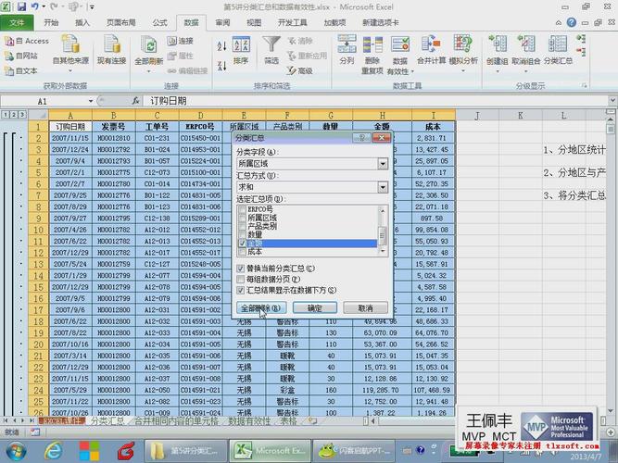Toggle 成本 checkbox in summary list
This screenshot has width=618, height=463.
tap(243, 252)
